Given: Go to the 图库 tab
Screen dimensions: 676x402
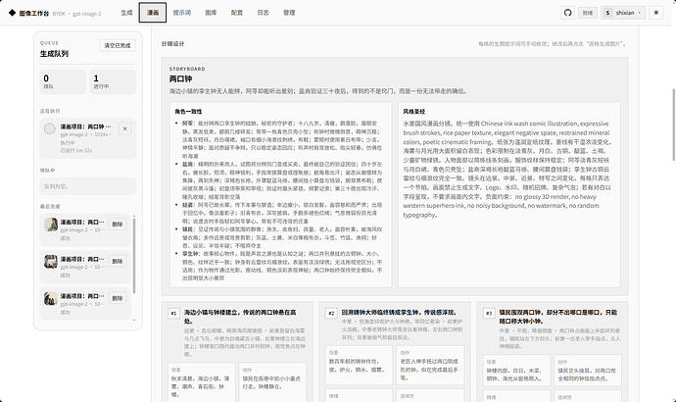Looking at the screenshot, I should click(x=211, y=13).
